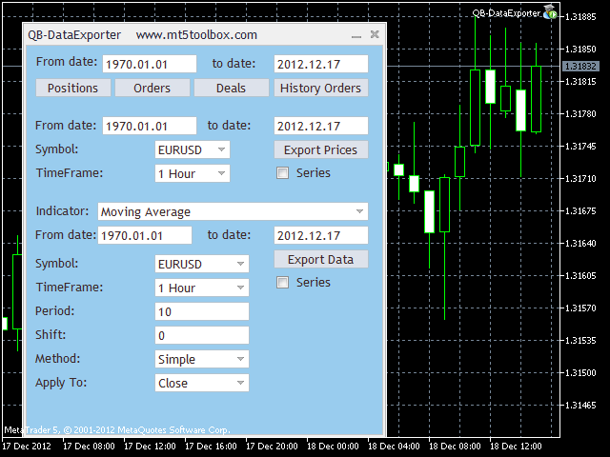Click the to date field in indicator section
This screenshot has width=610, height=457.
click(320, 236)
